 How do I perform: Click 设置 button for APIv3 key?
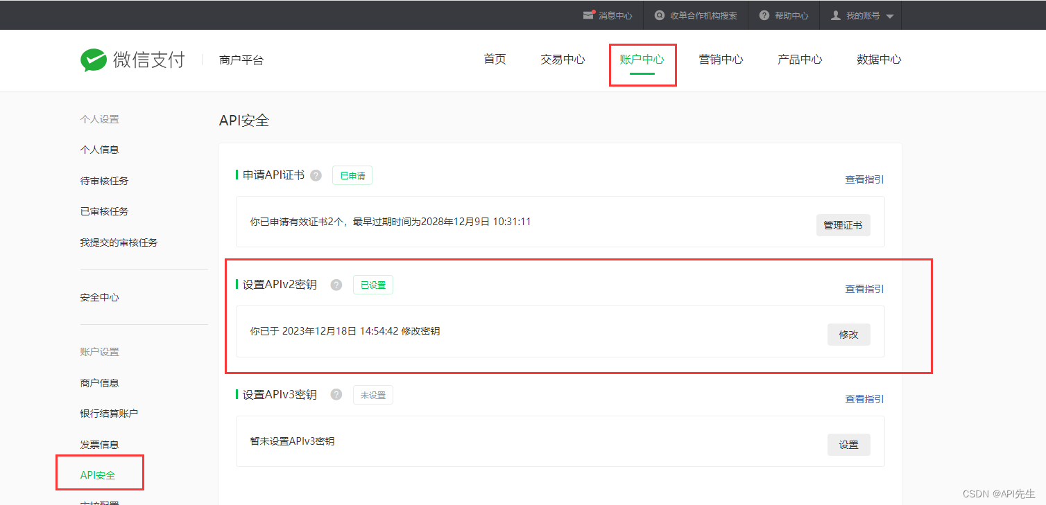point(848,445)
